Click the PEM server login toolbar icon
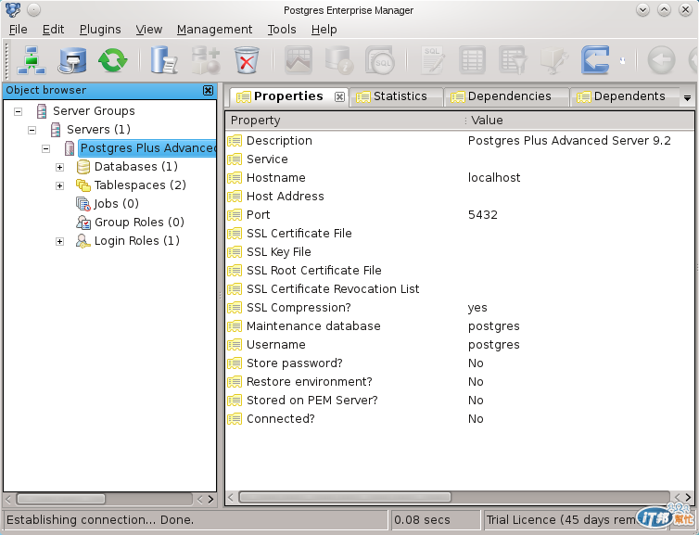This screenshot has height=535, width=699. pyautogui.click(x=71, y=60)
